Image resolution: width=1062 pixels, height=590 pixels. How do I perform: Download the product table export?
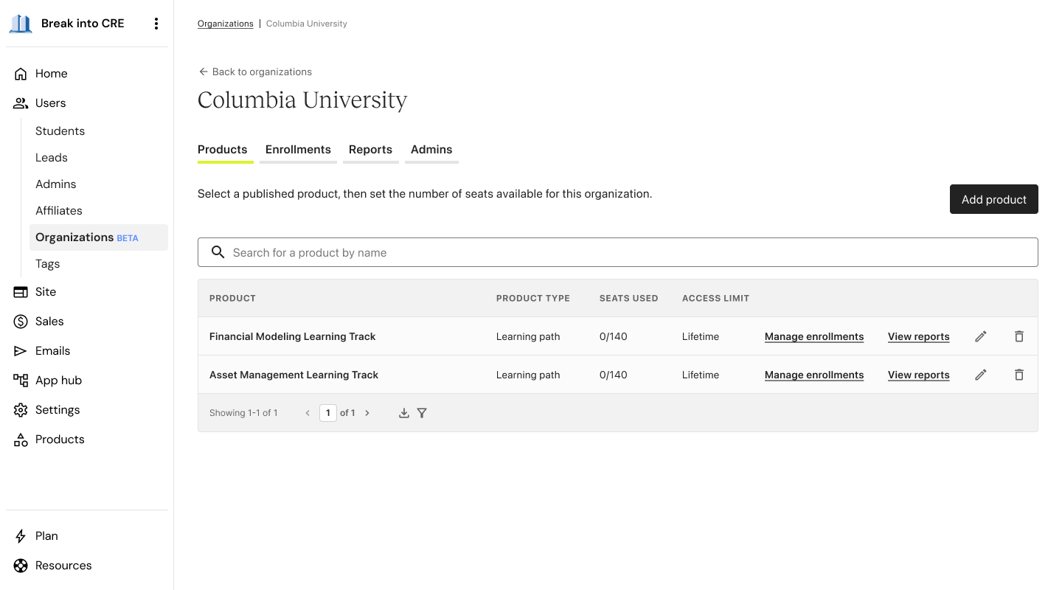404,413
